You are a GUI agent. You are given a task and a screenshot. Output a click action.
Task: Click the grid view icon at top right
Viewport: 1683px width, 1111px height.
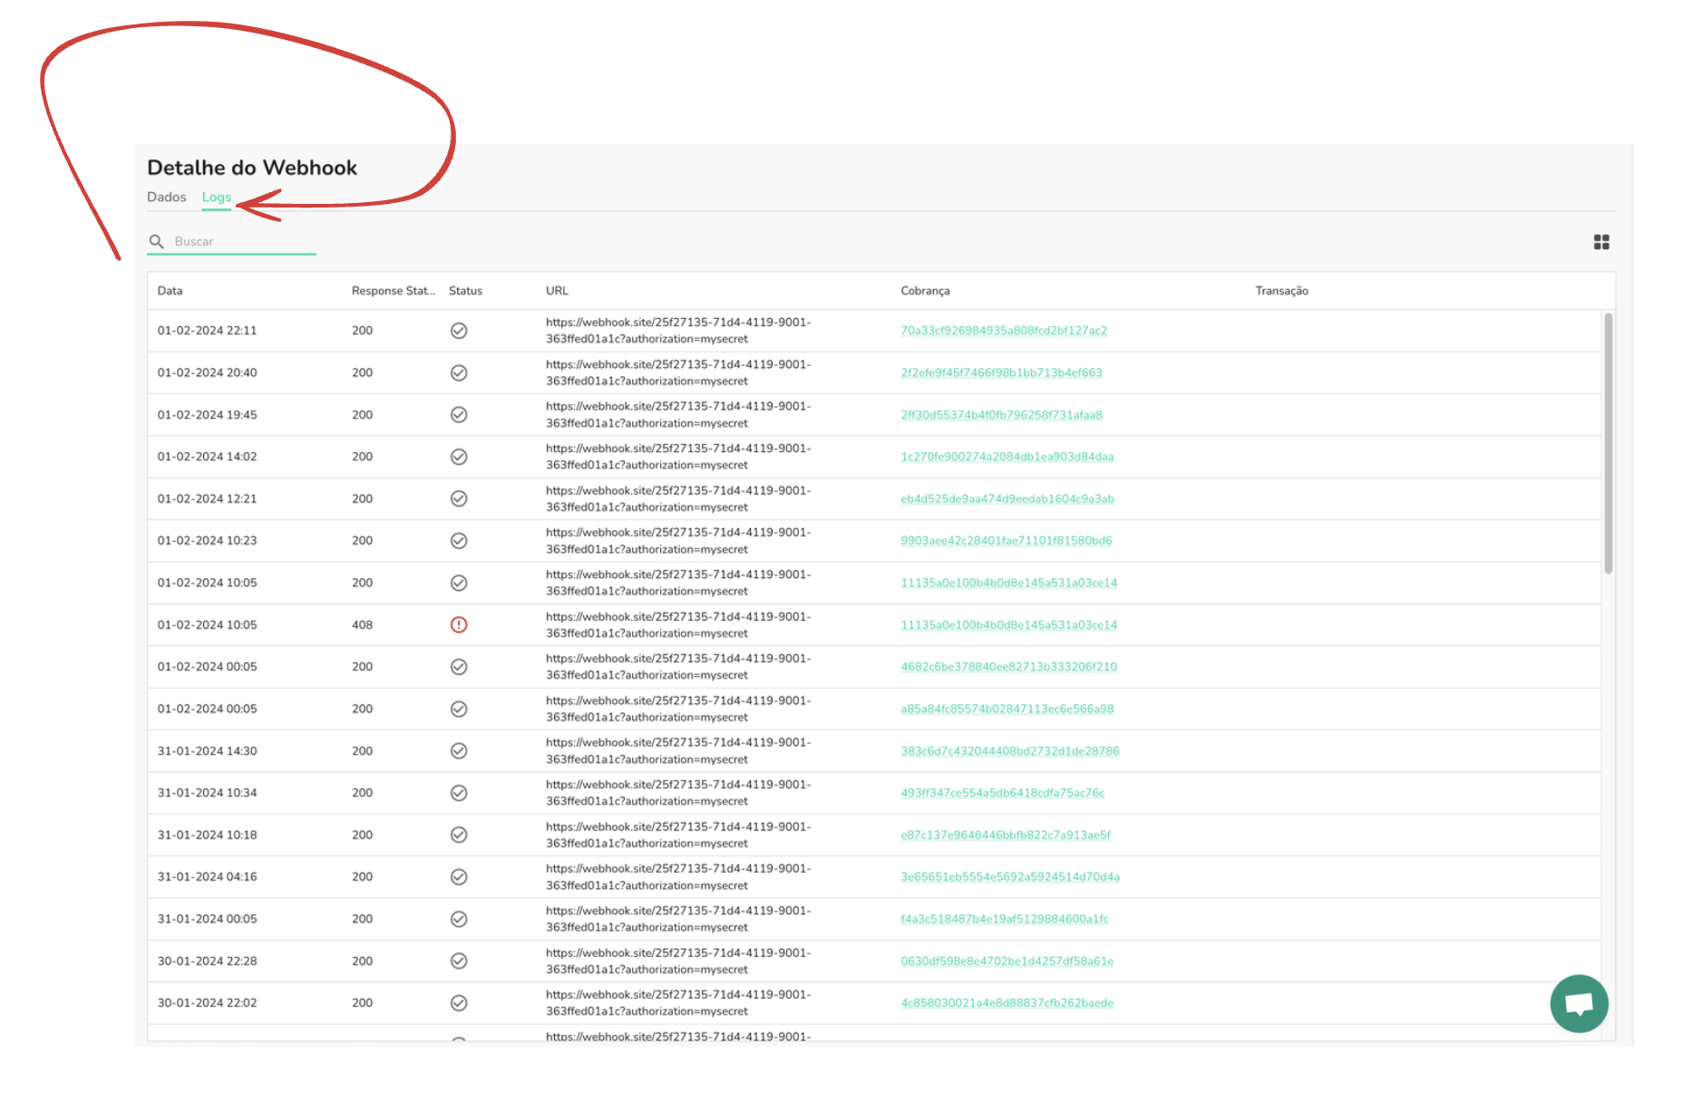coord(1601,242)
